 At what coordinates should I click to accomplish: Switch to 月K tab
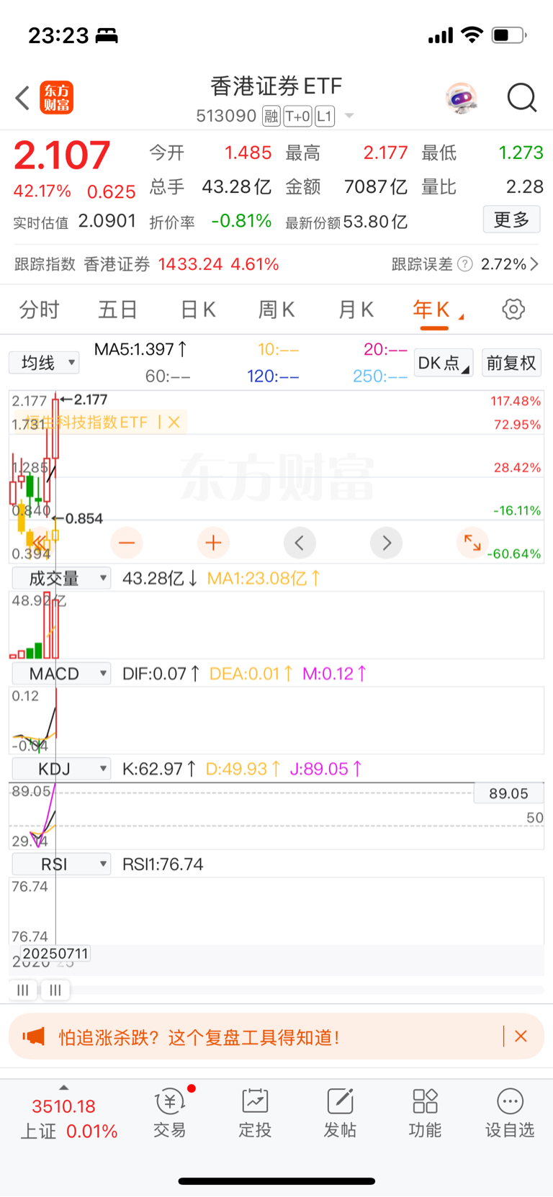pos(356,310)
